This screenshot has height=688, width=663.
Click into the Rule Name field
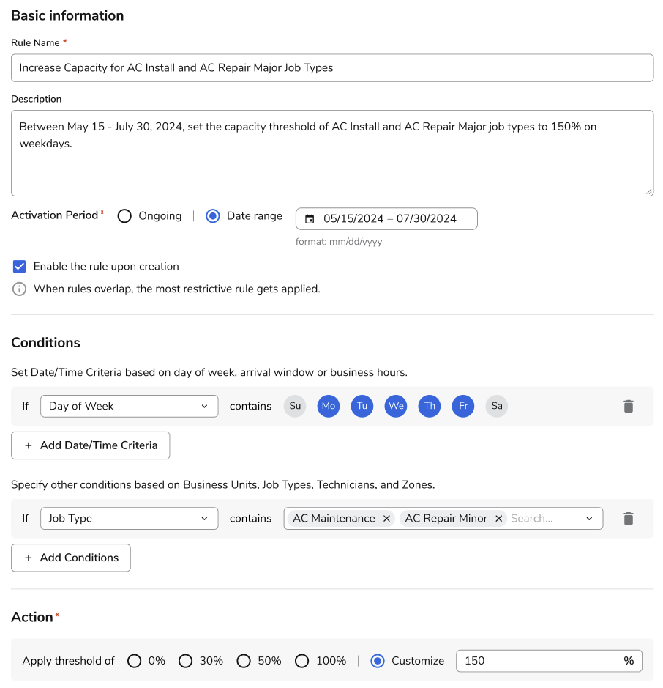click(332, 67)
